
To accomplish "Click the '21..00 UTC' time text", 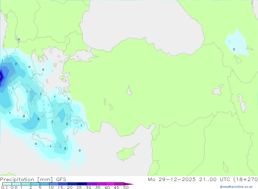I will point(214,179).
